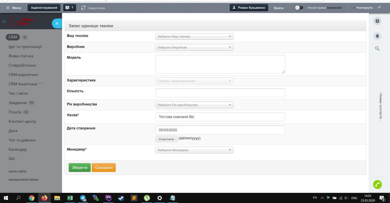The height and width of the screenshot is (203, 390).
Task: Open Жива стрічка menu item
Action: point(21,56)
